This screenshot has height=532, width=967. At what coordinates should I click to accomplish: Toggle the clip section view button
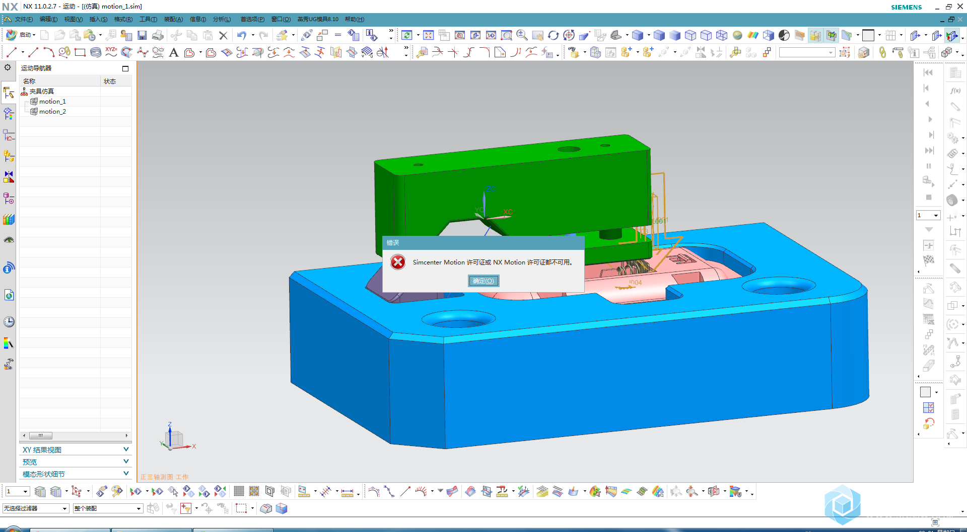point(832,35)
